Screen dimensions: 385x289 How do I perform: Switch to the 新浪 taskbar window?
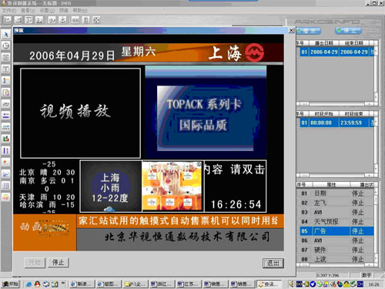[82, 284]
